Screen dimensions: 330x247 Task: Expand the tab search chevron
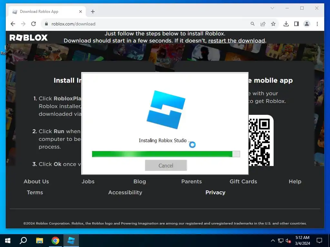272,8
